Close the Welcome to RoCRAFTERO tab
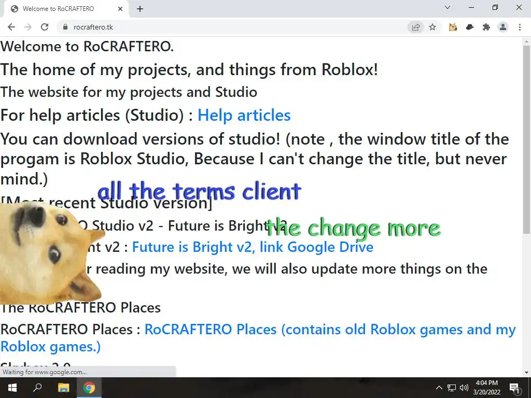 pyautogui.click(x=120, y=9)
